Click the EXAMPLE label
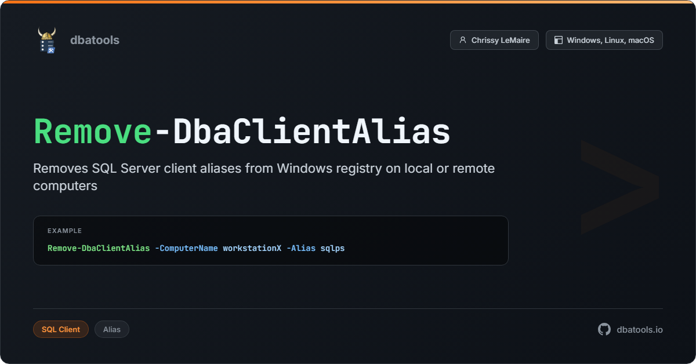The image size is (696, 364). pyautogui.click(x=64, y=231)
